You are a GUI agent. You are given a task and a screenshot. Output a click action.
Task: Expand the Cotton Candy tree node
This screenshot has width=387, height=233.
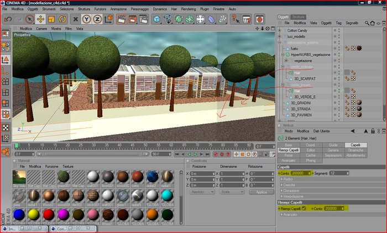280,30
